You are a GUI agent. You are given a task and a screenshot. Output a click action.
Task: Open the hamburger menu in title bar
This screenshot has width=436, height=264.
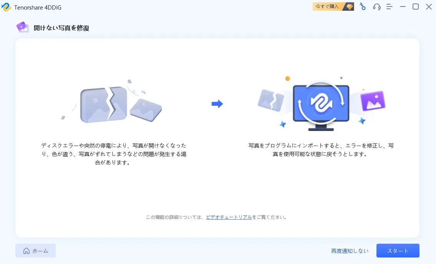click(390, 7)
